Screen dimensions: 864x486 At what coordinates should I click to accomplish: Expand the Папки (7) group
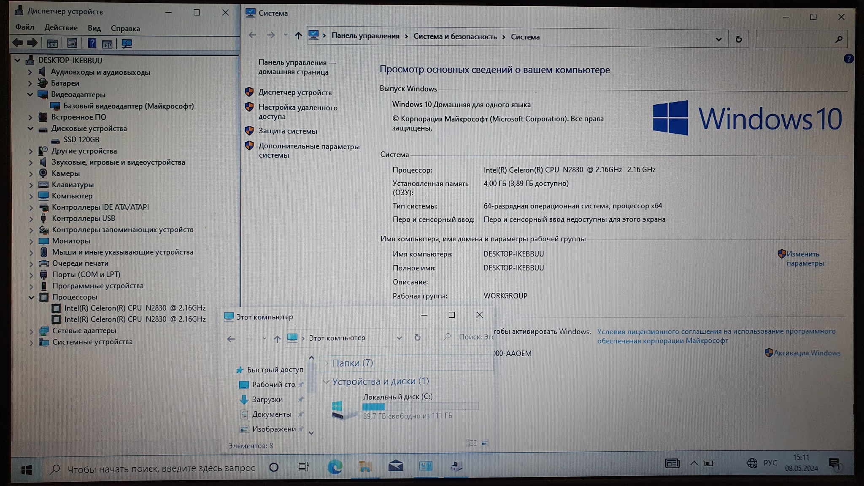(326, 363)
